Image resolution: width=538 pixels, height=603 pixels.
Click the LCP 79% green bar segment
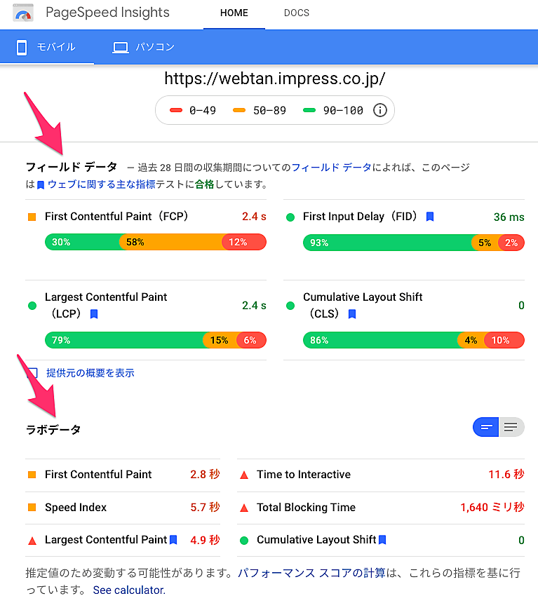pos(124,340)
